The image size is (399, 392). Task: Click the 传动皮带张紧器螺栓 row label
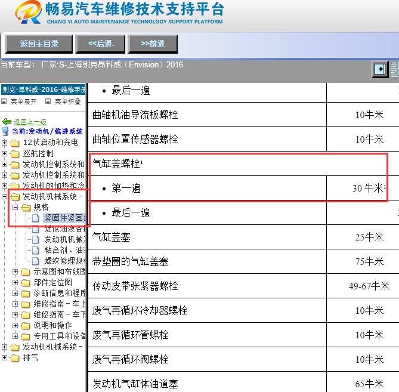135,286
